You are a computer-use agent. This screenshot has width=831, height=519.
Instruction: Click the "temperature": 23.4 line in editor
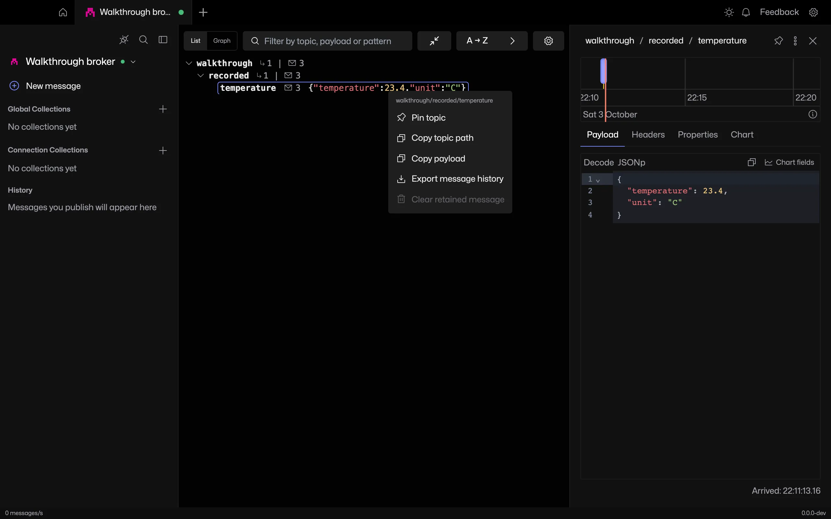677,191
